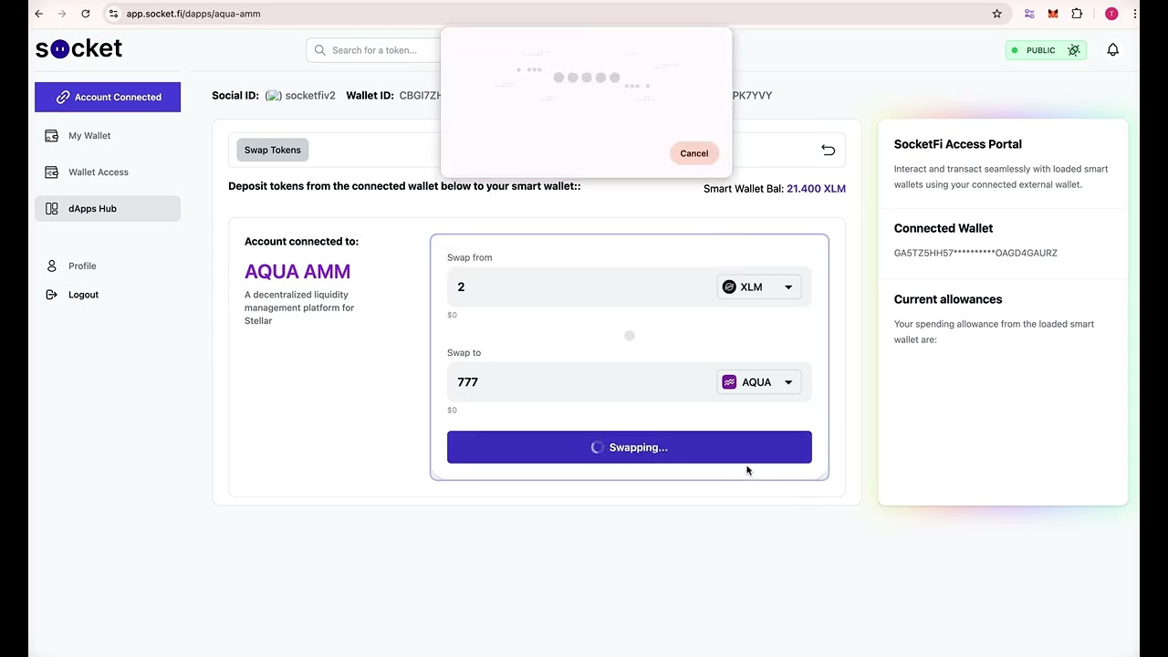
Task: Click the AQUA AMM heading
Action: click(297, 271)
